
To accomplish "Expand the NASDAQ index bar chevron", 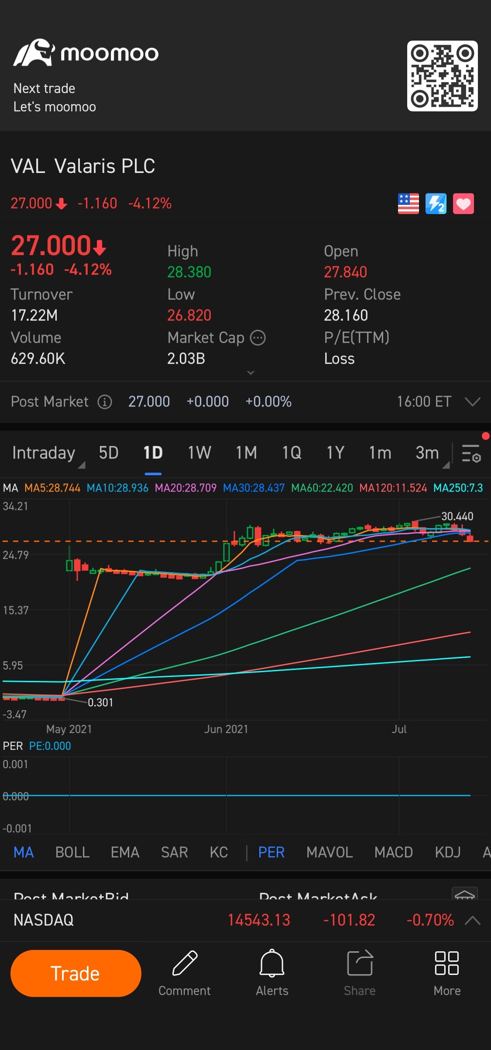I will click(473, 921).
